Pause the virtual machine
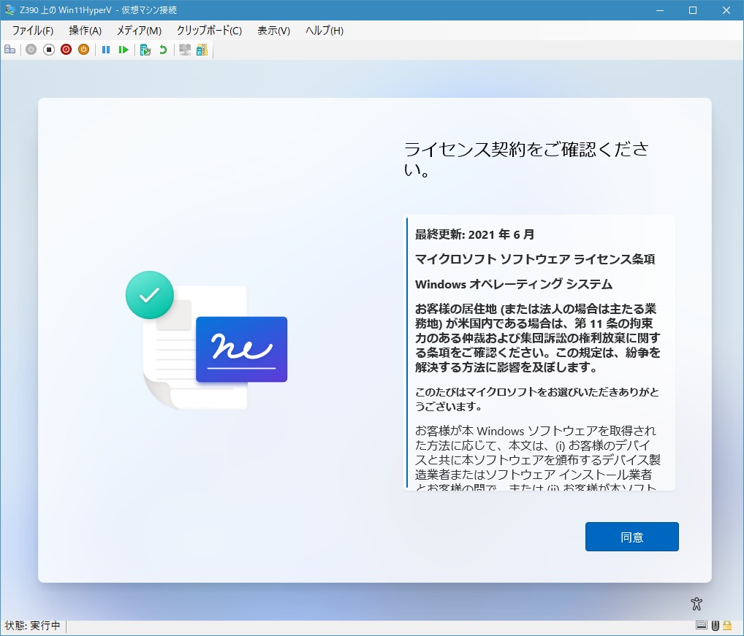Image resolution: width=744 pixels, height=636 pixels. 106,49
